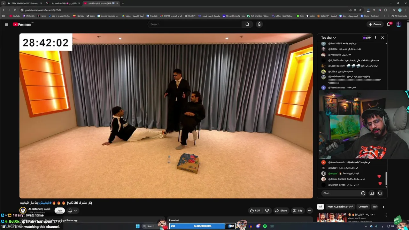Click the Join membership button

[59, 211]
